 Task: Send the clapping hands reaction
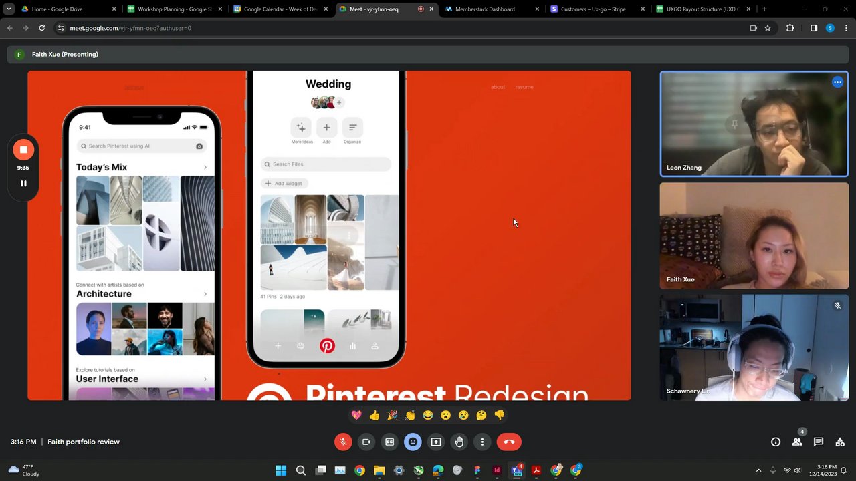click(410, 415)
